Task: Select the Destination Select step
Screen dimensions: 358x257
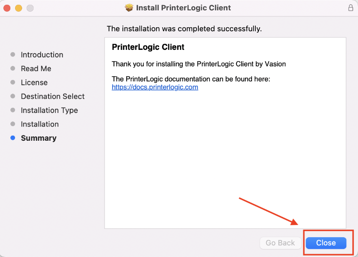Action: pos(53,96)
